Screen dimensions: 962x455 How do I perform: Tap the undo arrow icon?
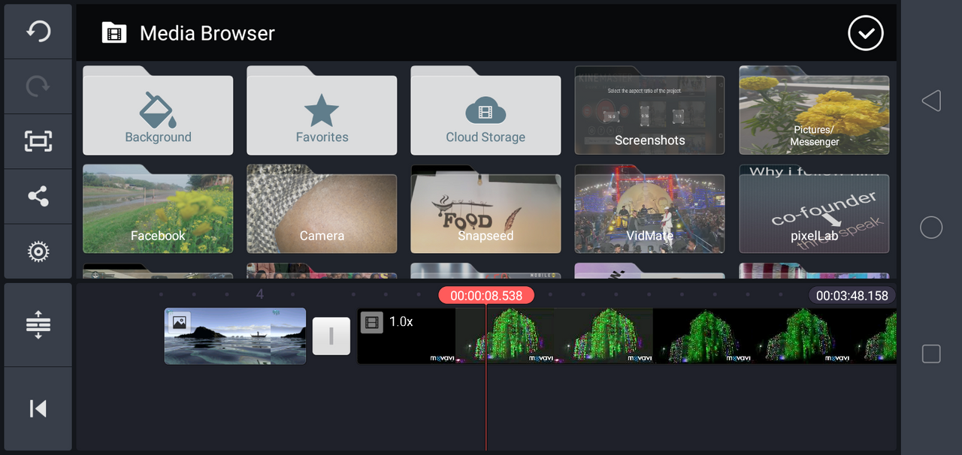38,31
